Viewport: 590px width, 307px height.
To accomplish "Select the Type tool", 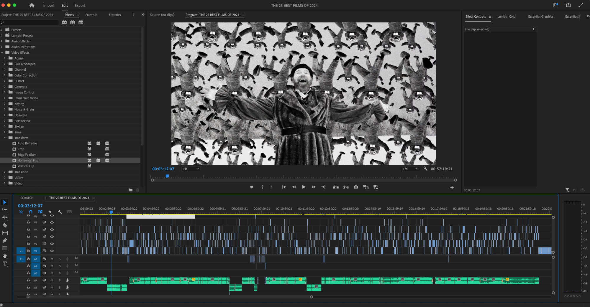I will (5, 264).
